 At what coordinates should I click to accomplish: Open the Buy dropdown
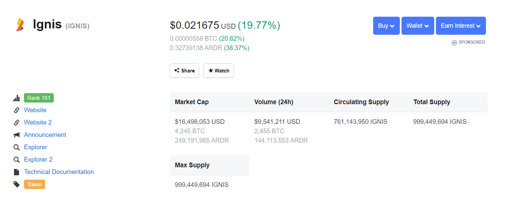click(386, 26)
